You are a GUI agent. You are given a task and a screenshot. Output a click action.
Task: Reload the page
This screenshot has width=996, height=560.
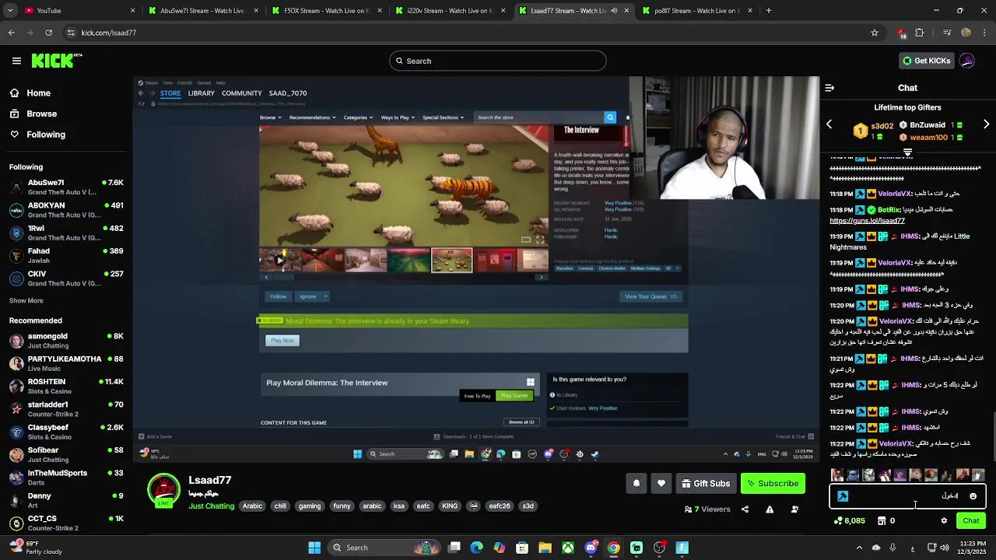click(x=48, y=33)
